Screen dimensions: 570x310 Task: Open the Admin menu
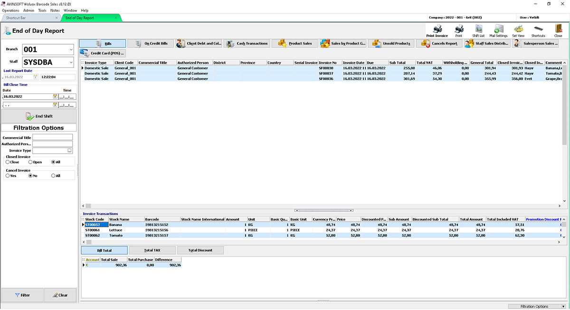click(x=28, y=10)
